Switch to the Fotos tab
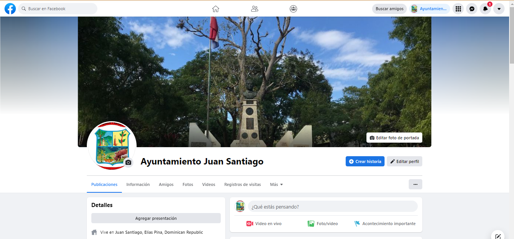This screenshot has width=514, height=239. 188,184
